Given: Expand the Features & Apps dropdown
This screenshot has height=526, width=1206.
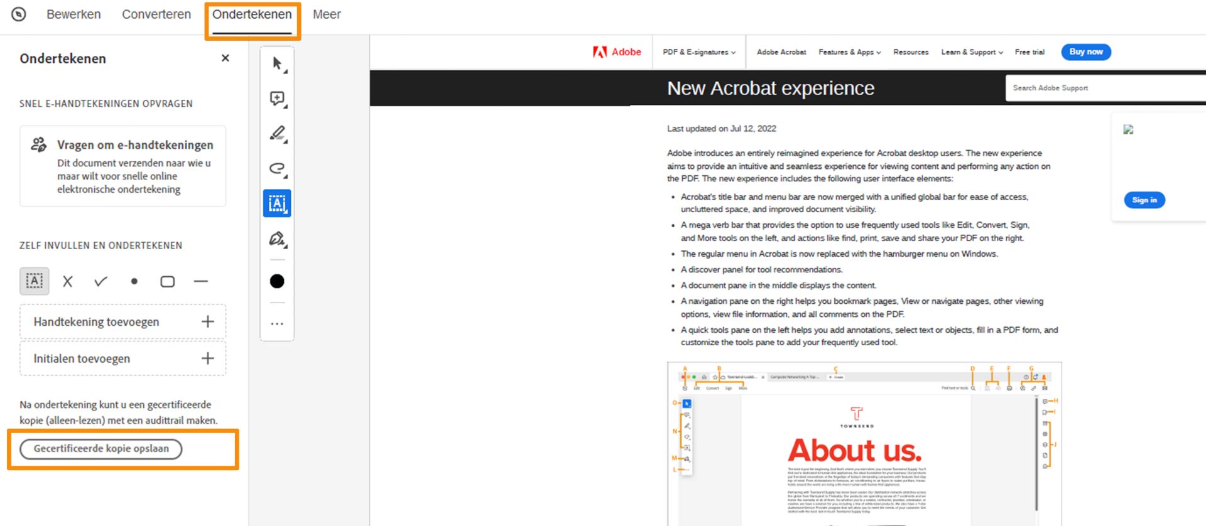Looking at the screenshot, I should coord(850,52).
